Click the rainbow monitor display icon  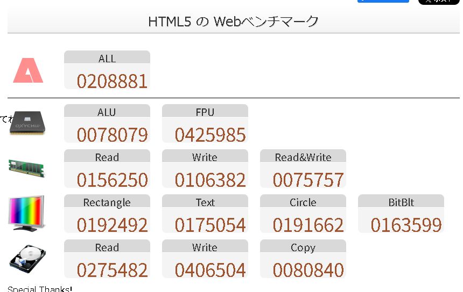point(26,213)
